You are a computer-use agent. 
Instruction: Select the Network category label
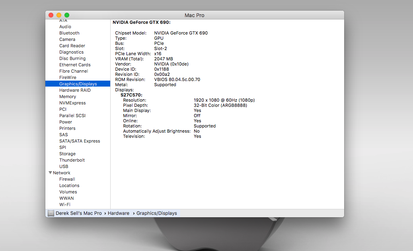[x=62, y=173]
